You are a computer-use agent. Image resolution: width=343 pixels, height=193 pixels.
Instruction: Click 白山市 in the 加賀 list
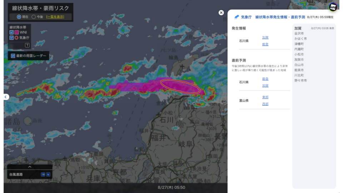pos(299,65)
